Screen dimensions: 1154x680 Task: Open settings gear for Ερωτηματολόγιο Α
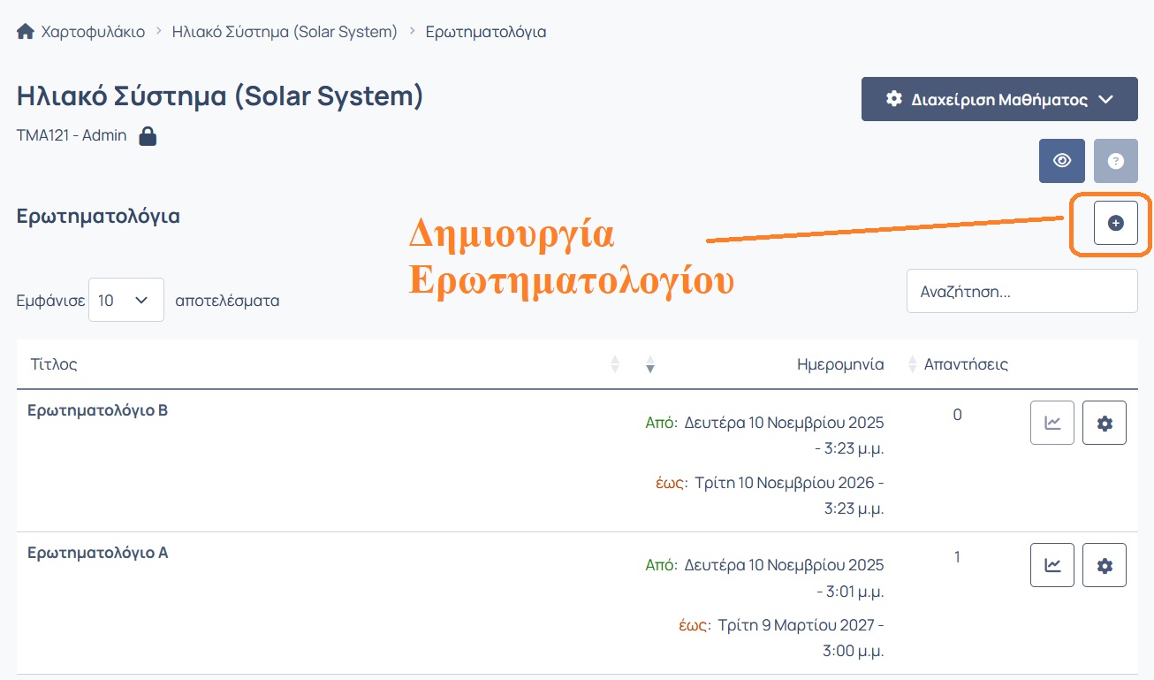point(1104,565)
